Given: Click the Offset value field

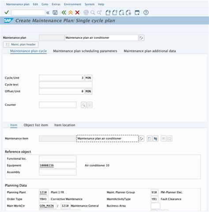Looking at the screenshot, I should pos(62,91).
